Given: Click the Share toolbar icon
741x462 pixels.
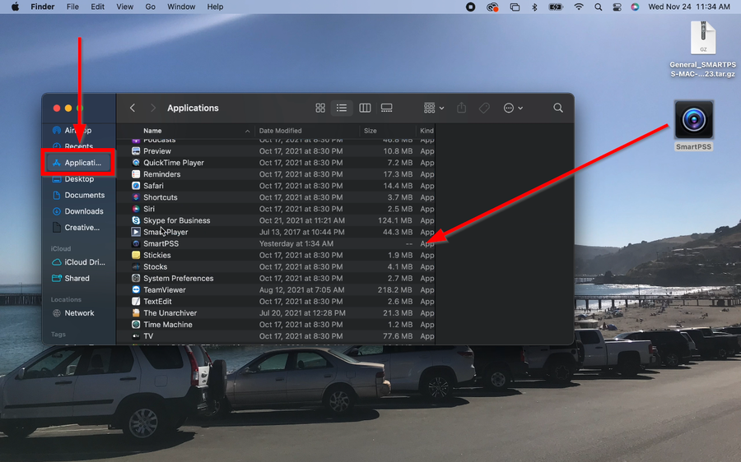Looking at the screenshot, I should (461, 109).
